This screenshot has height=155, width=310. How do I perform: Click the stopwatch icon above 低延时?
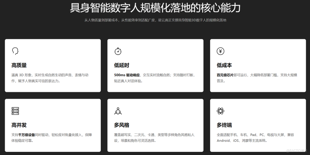[x=118, y=51]
